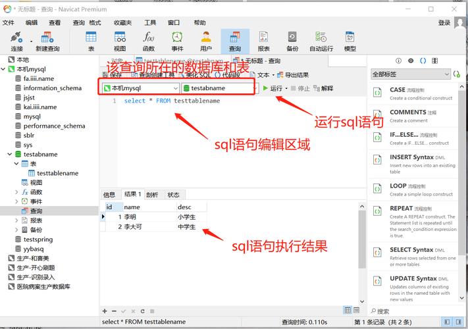Select the 无标题 - 查询 tab
The width and height of the screenshot is (468, 329).
click(x=260, y=61)
